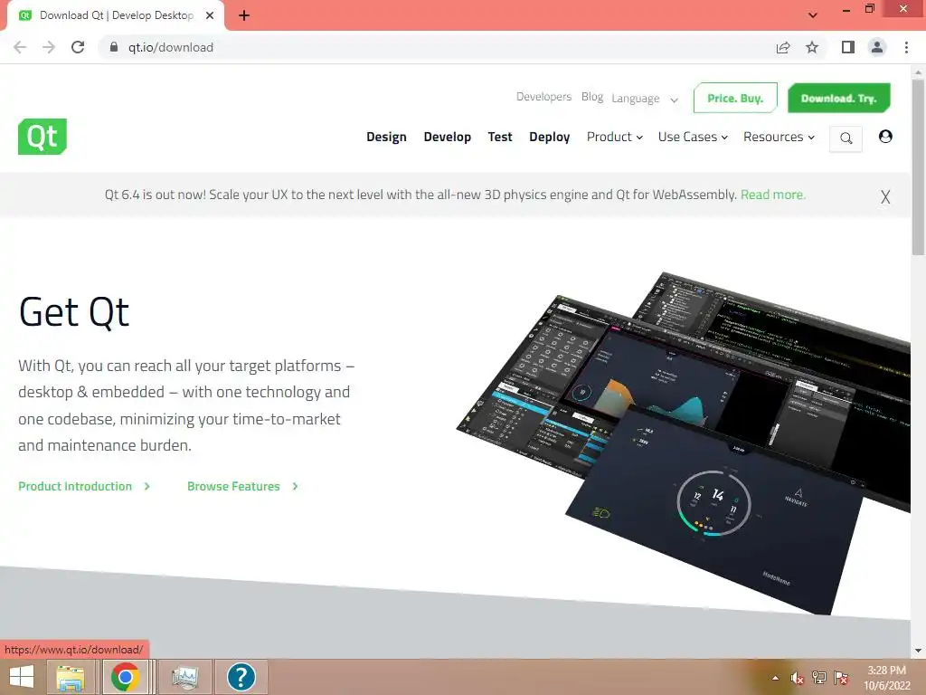
Task: Click the Qt logo in the header
Action: (x=43, y=137)
